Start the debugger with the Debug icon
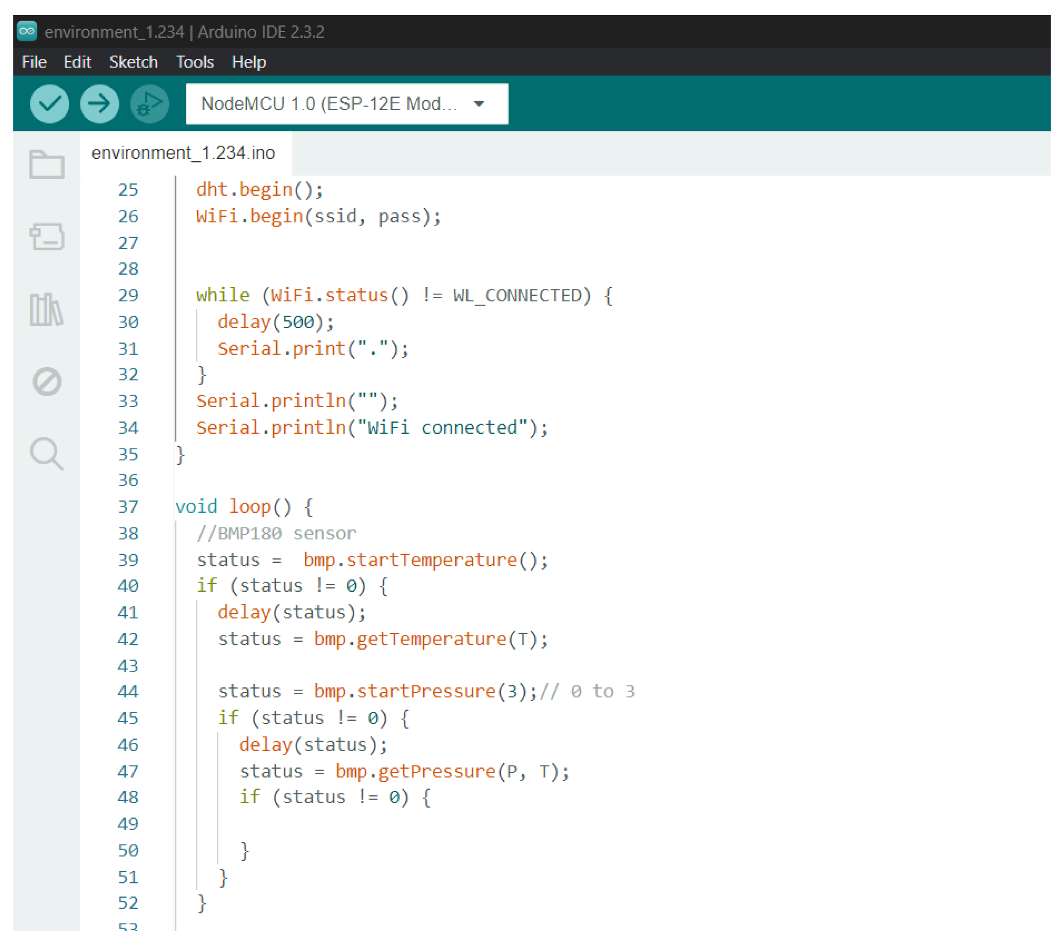This screenshot has width=1064, height=946. coord(149,104)
